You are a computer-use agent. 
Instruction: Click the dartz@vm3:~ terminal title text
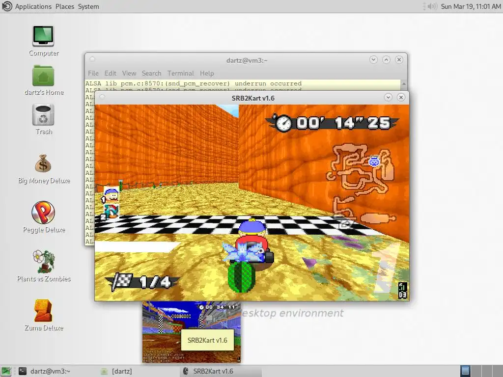click(247, 60)
